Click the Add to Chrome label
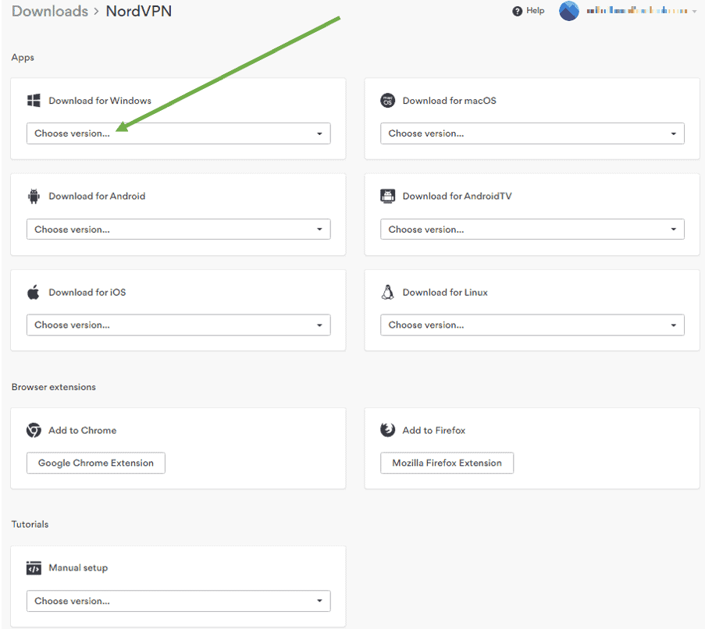The image size is (705, 629). [x=82, y=431]
